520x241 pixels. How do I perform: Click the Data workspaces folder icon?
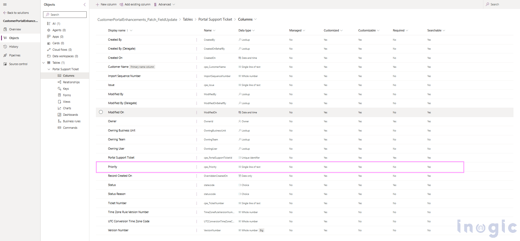[x=49, y=56]
